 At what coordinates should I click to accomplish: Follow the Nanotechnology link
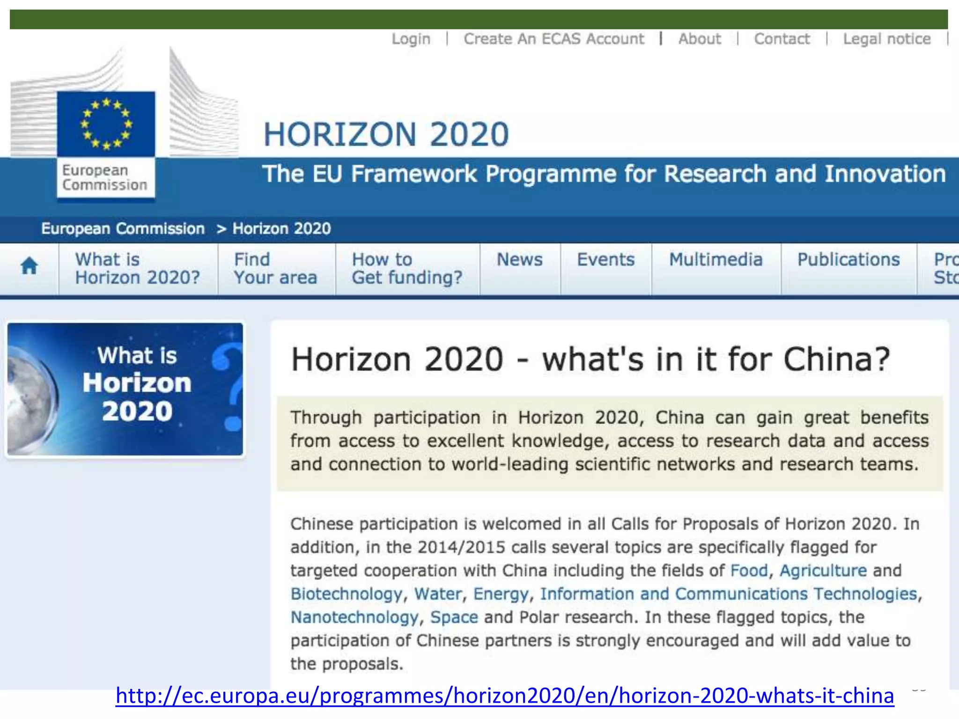point(354,617)
